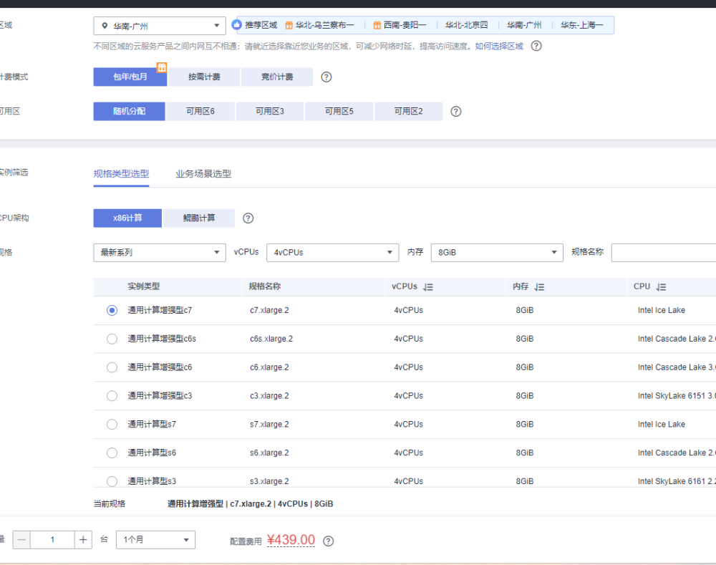This screenshot has width=716, height=565.
Task: Choose 按需计费 billing mode
Action: coord(204,77)
